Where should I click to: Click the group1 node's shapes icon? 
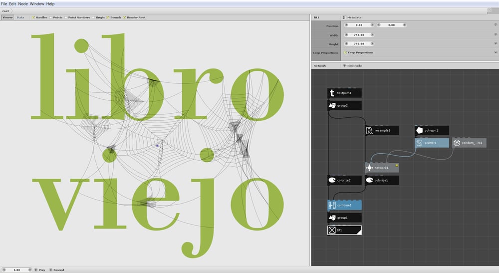click(x=332, y=218)
